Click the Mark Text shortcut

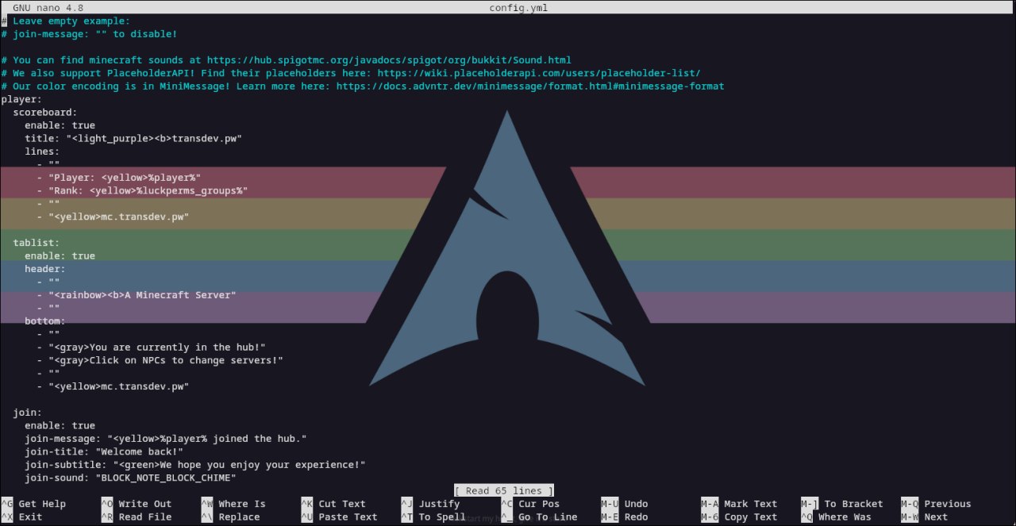750,504
